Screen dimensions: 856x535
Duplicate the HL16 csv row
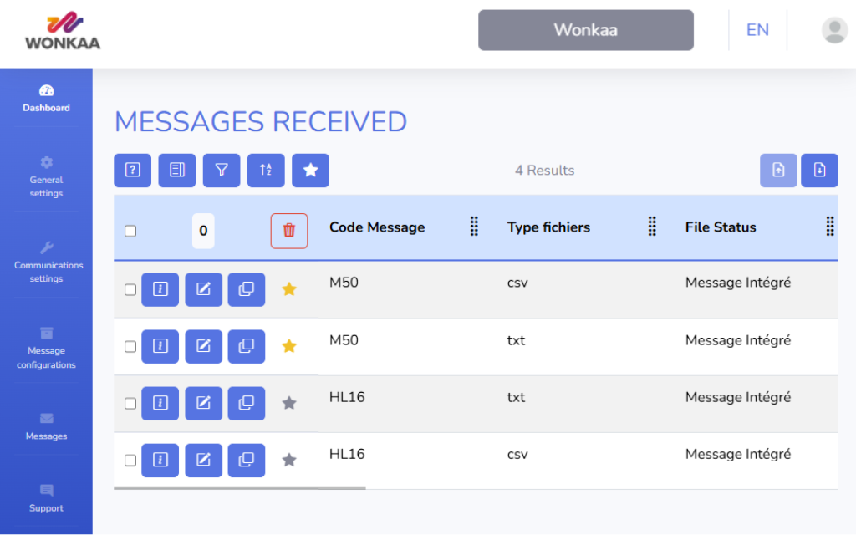pyautogui.click(x=247, y=461)
